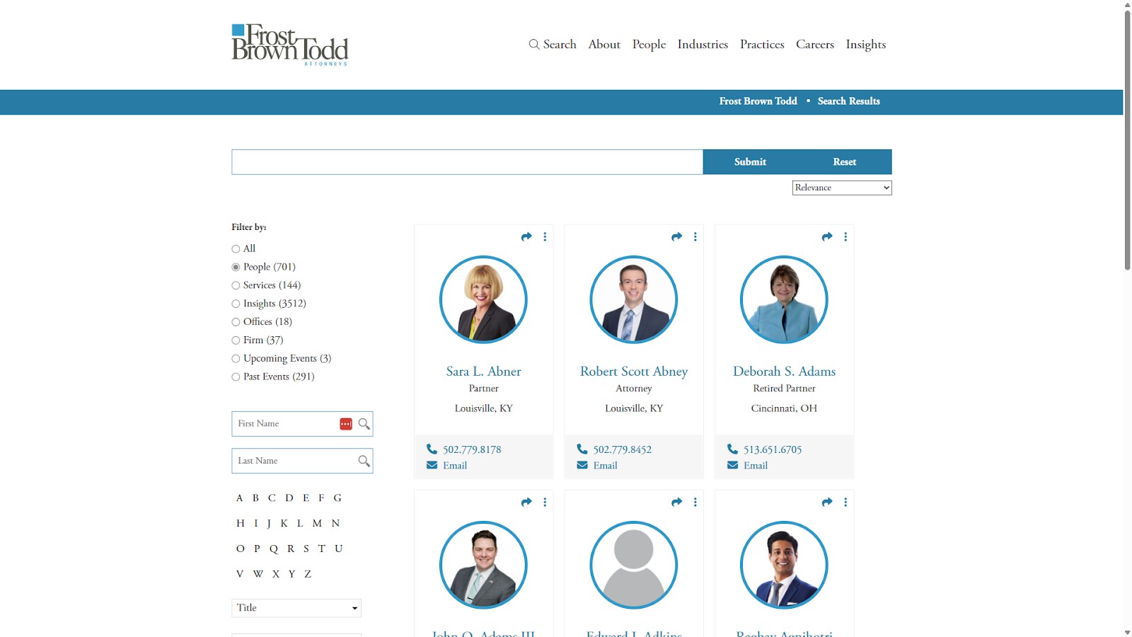Open the three-dot menu on Robert Scott Abney's card
Image resolution: width=1132 pixels, height=637 pixels.
[695, 236]
